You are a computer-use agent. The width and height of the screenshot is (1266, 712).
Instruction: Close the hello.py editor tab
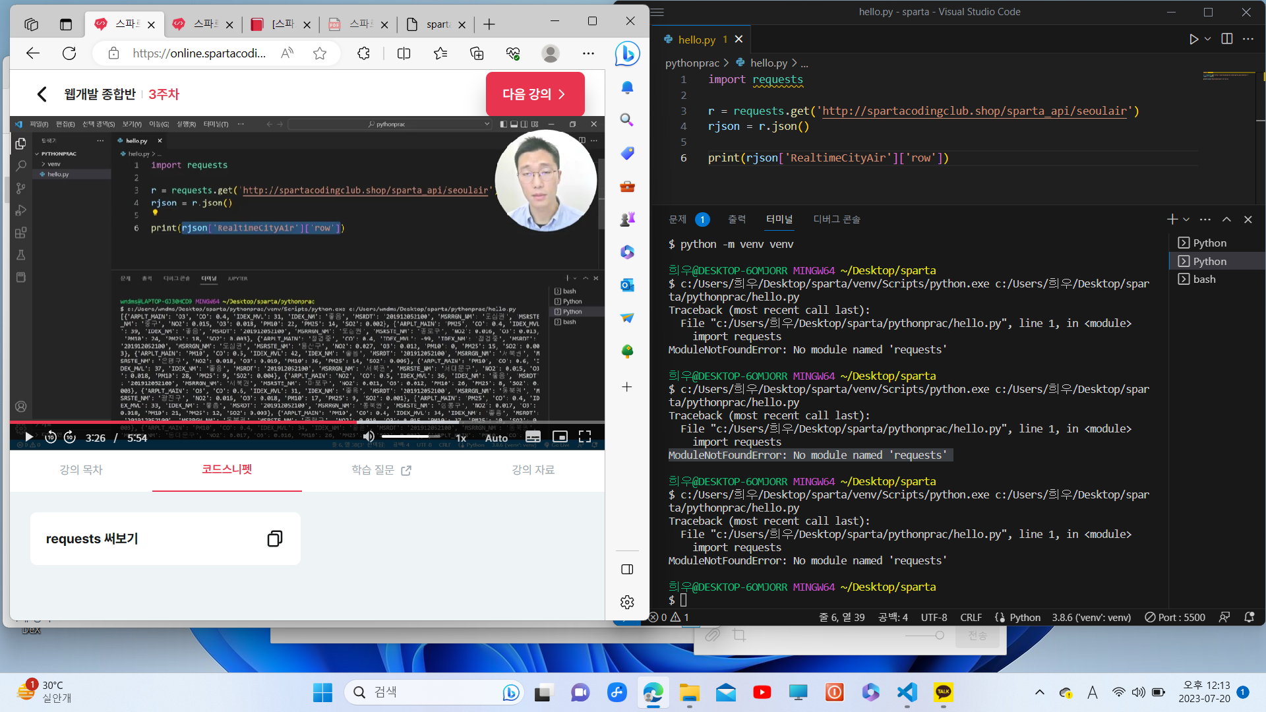coord(738,39)
